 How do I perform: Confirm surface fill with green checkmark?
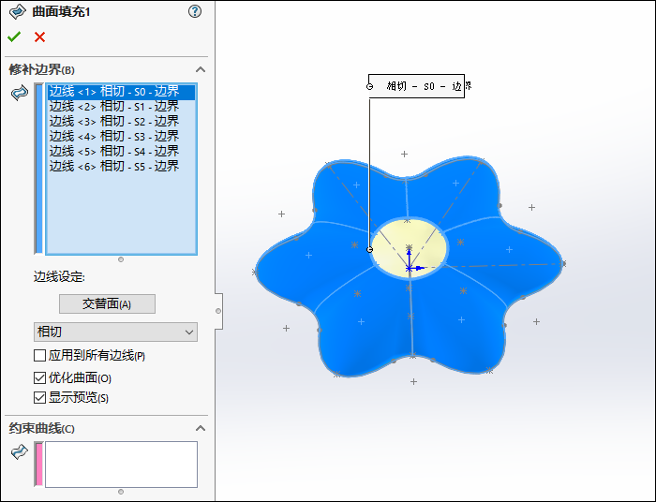[x=14, y=37]
